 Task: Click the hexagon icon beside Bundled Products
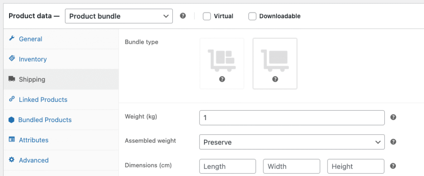(11, 120)
